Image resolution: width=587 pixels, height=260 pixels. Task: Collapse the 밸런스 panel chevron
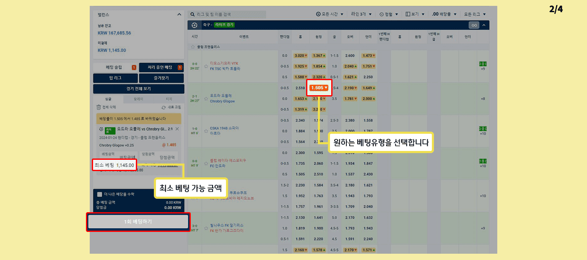tap(179, 14)
